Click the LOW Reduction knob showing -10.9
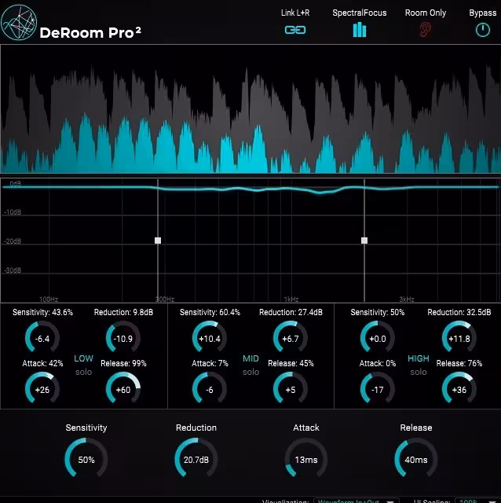Viewport: 501px width, 503px height. click(123, 338)
